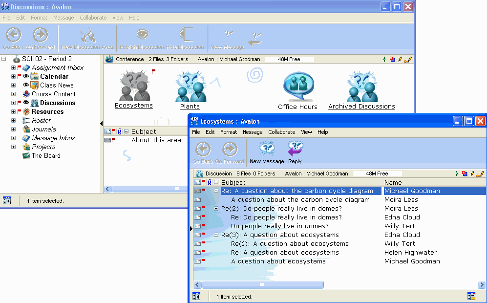This screenshot has width=487, height=303.
Task: Open the Collaborate menu in Ecosystems window
Action: coord(281,132)
